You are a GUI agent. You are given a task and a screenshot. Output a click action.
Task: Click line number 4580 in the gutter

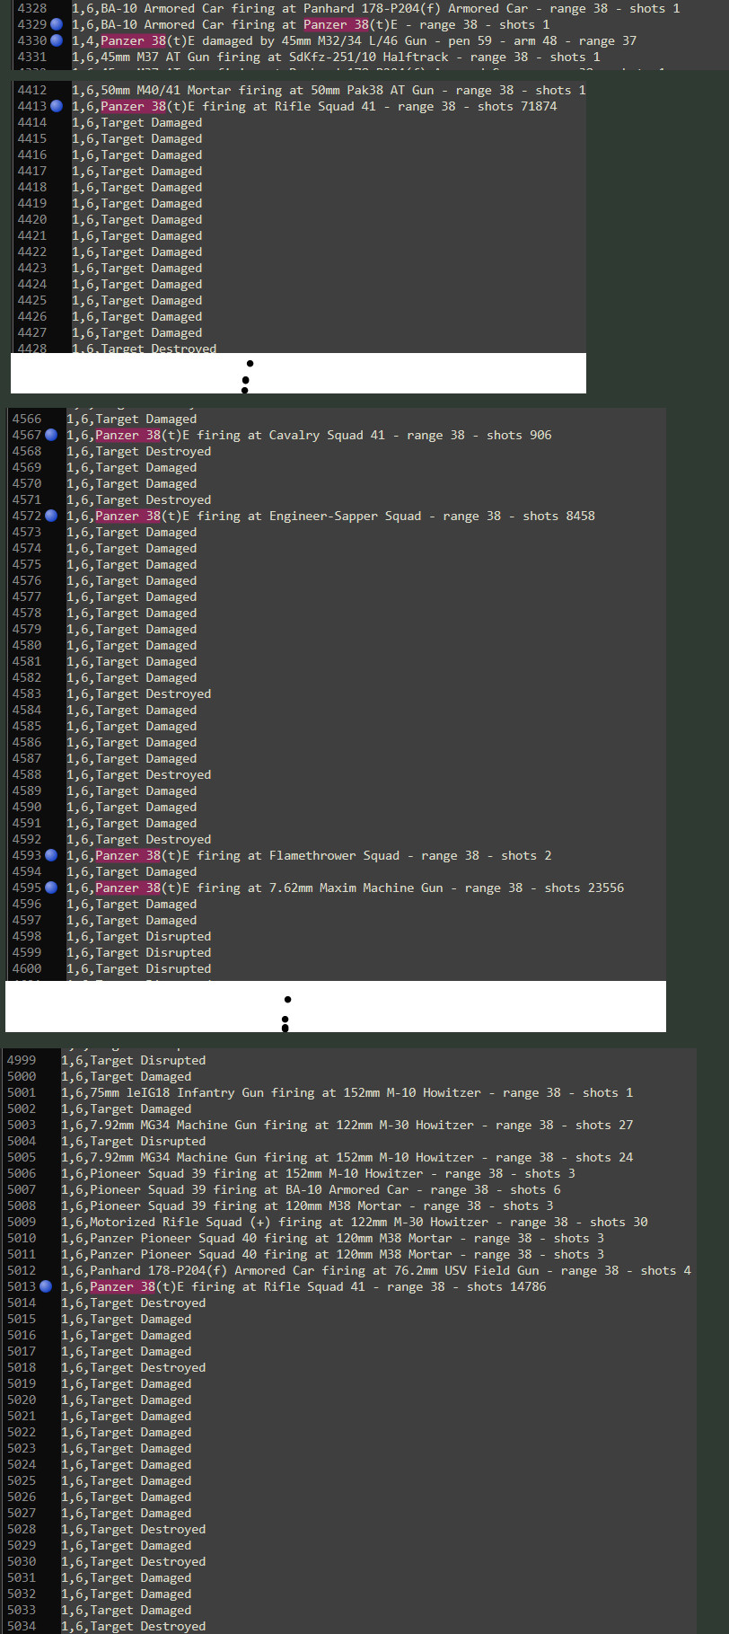[26, 645]
